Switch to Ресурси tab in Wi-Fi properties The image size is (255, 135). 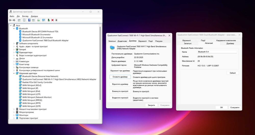click(159, 41)
